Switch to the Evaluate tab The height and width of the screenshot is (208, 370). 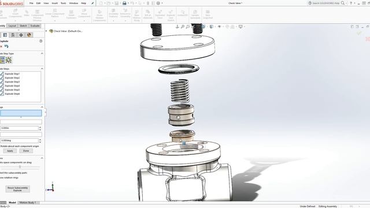click(x=35, y=25)
